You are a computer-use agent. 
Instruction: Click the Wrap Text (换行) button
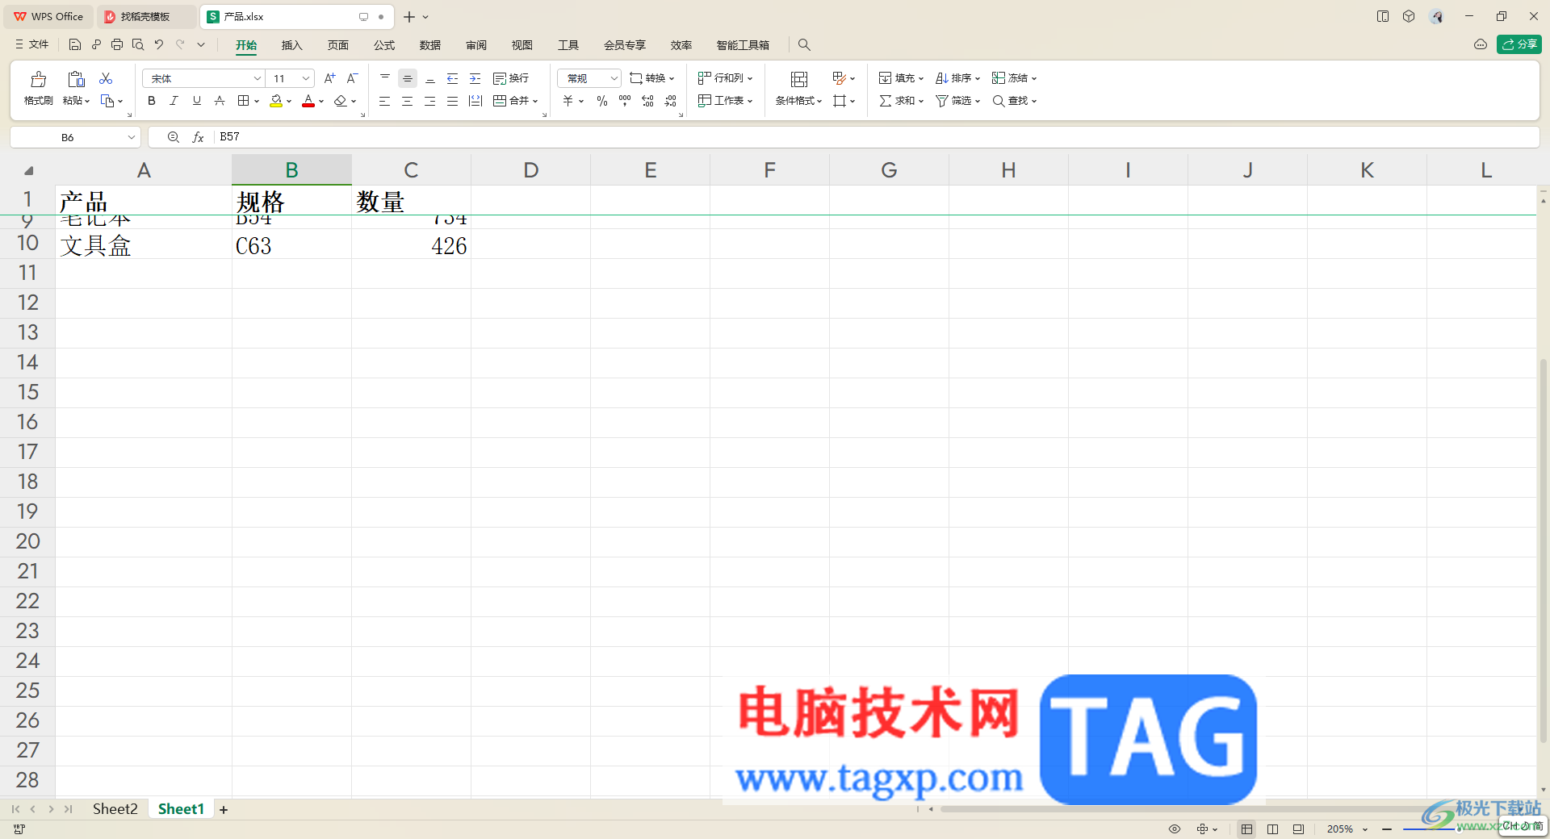point(511,78)
